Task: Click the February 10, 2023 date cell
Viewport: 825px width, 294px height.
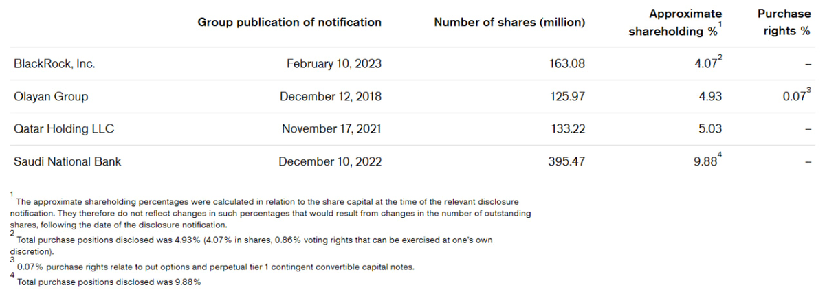Action: [x=333, y=64]
